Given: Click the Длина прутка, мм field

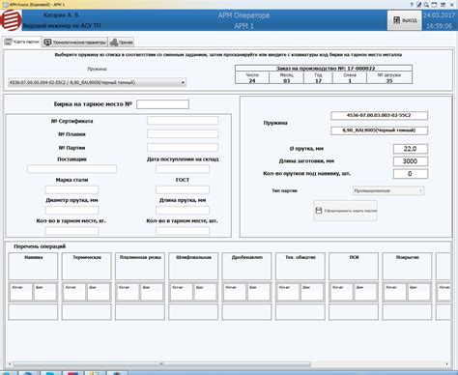Looking at the screenshot, I should pos(183,210).
